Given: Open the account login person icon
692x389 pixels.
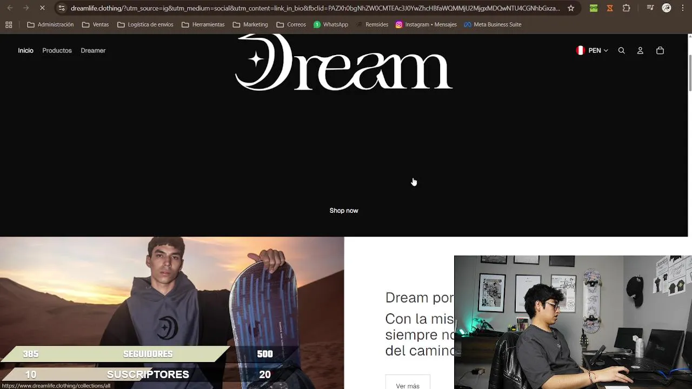Looking at the screenshot, I should (640, 50).
